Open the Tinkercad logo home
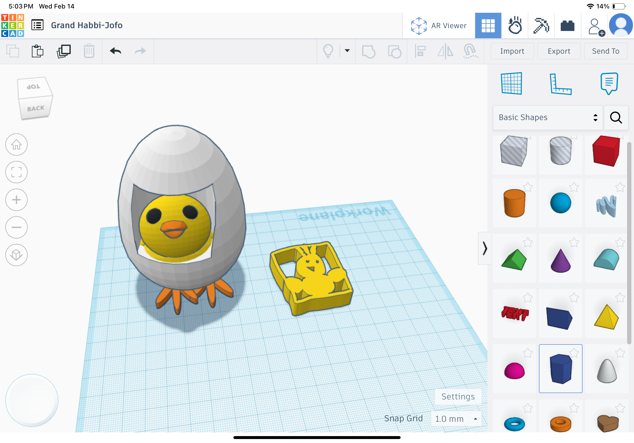This screenshot has width=634, height=443. (x=13, y=25)
